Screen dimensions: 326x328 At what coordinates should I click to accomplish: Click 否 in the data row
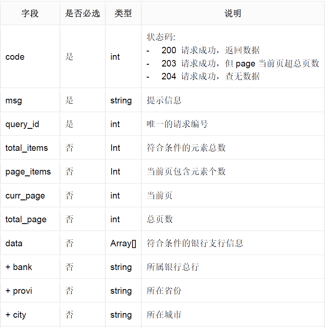[69, 243]
